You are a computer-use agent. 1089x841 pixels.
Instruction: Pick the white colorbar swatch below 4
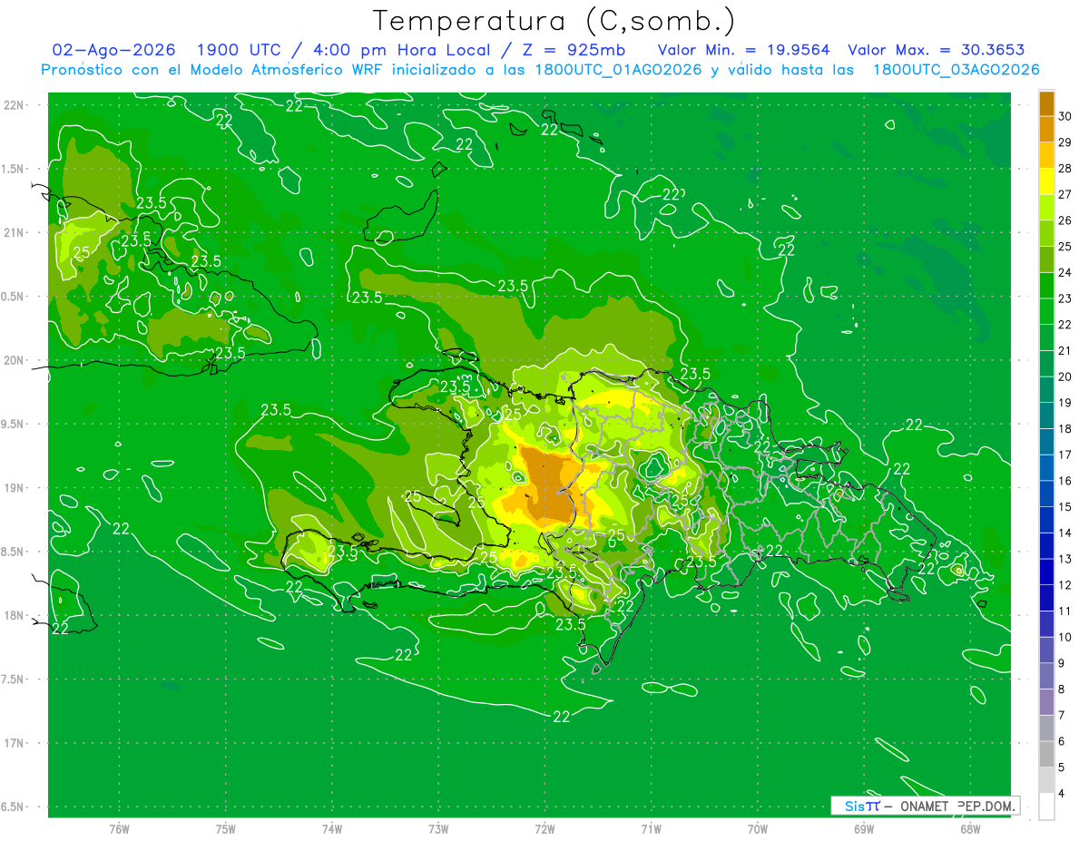[1046, 807]
